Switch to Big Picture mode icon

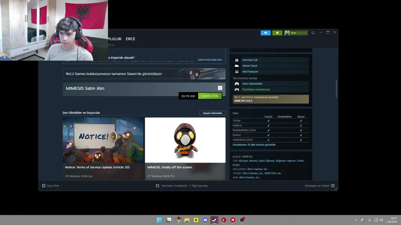313,33
